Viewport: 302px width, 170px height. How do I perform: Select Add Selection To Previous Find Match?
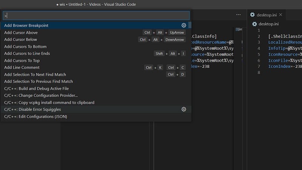(x=96, y=81)
